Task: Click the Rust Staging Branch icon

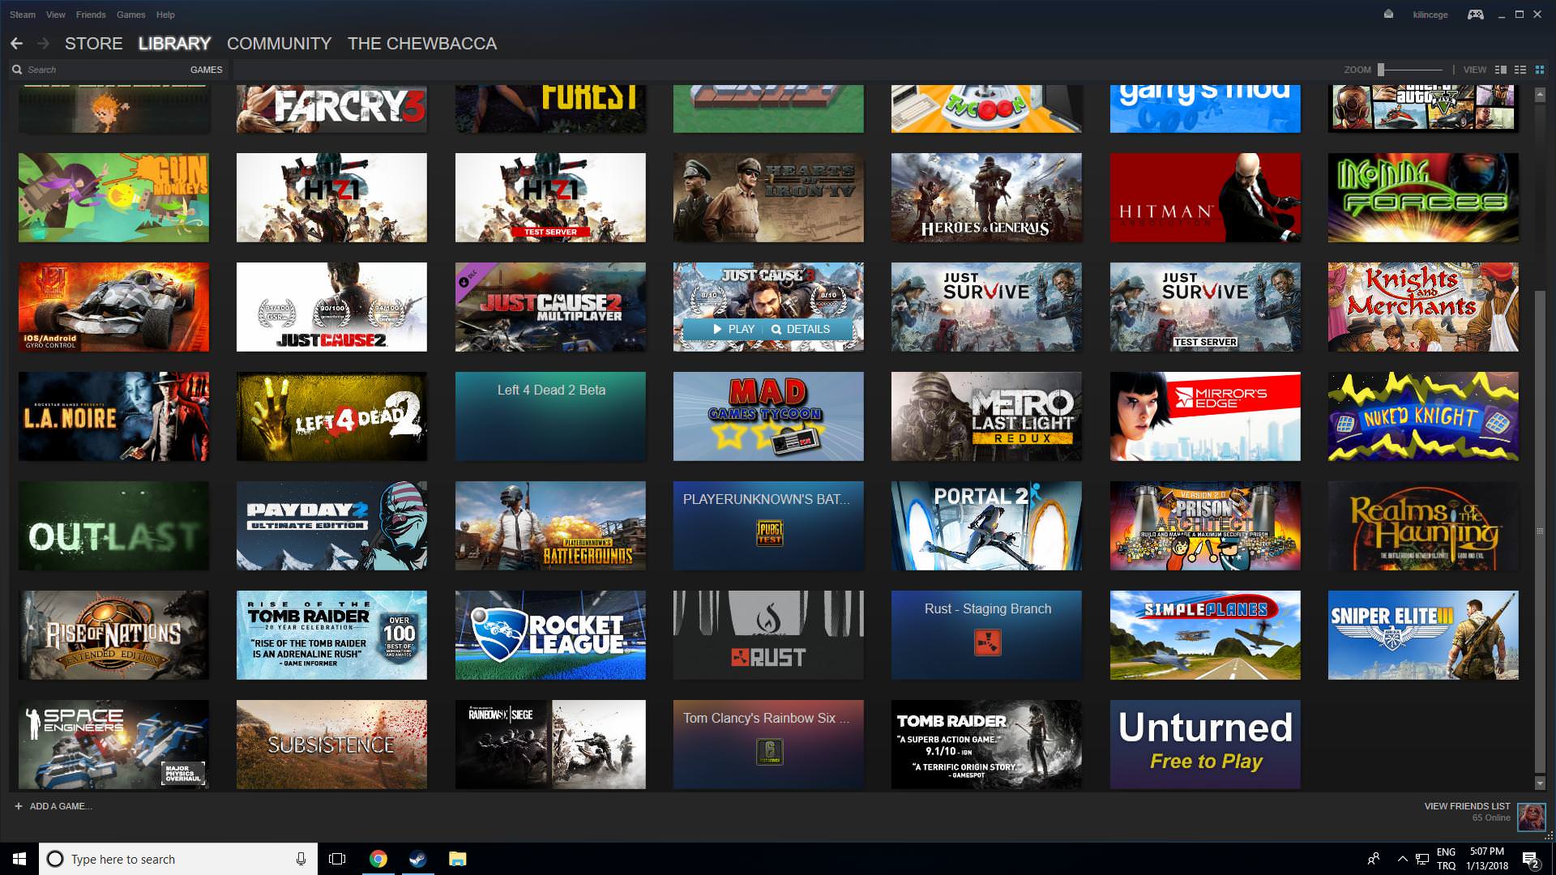Action: pos(987,642)
